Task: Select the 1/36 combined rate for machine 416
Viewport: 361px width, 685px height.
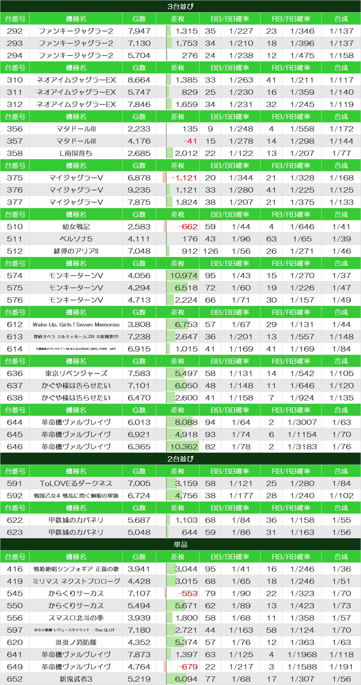Action: click(x=341, y=569)
